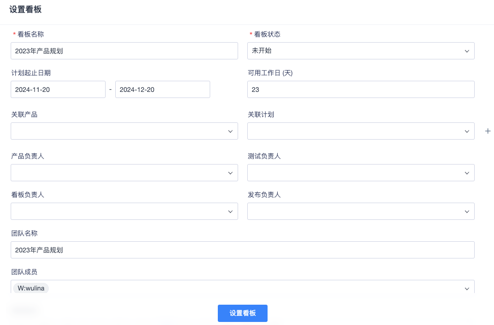This screenshot has width=494, height=325.
Task: Click the 产品负责人 label
Action: coord(28,156)
